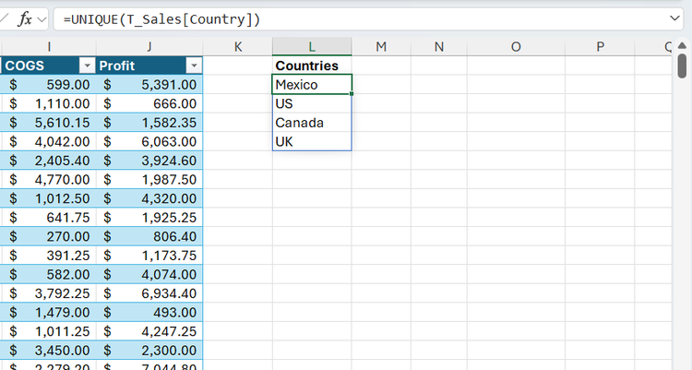Open the dropdown arrow next to fx

click(x=42, y=19)
